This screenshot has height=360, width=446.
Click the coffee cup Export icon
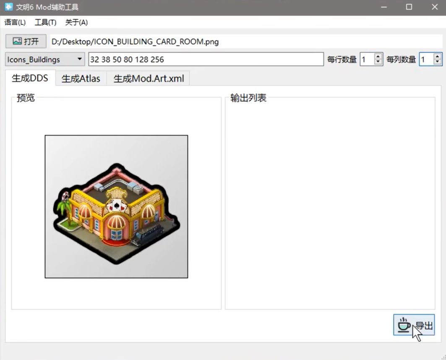404,325
